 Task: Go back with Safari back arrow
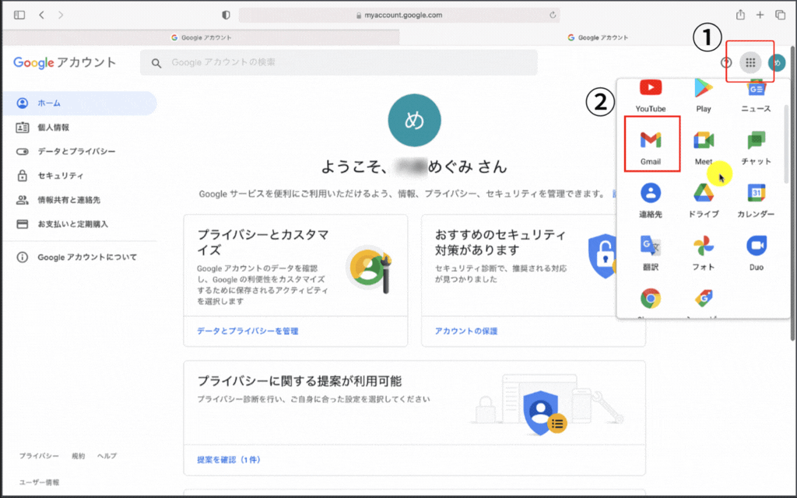pos(42,15)
